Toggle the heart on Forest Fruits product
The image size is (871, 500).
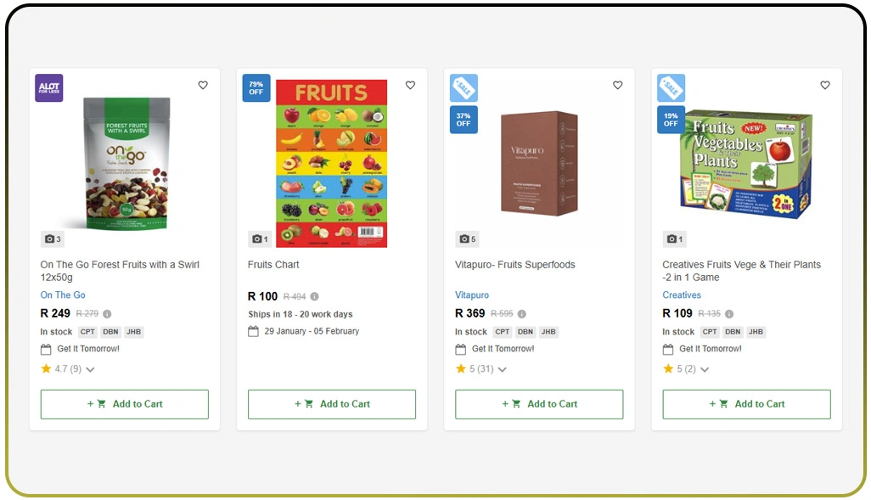tap(203, 85)
